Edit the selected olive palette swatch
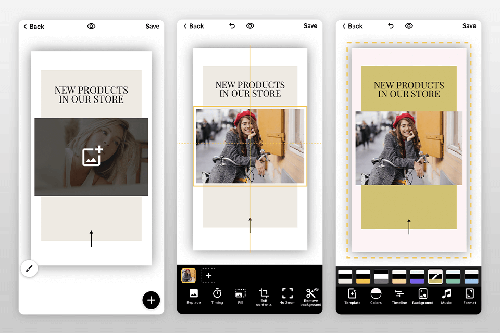Image resolution: width=500 pixels, height=333 pixels. pyautogui.click(x=435, y=276)
